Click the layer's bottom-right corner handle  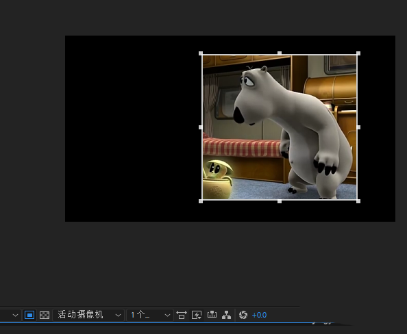coord(358,201)
